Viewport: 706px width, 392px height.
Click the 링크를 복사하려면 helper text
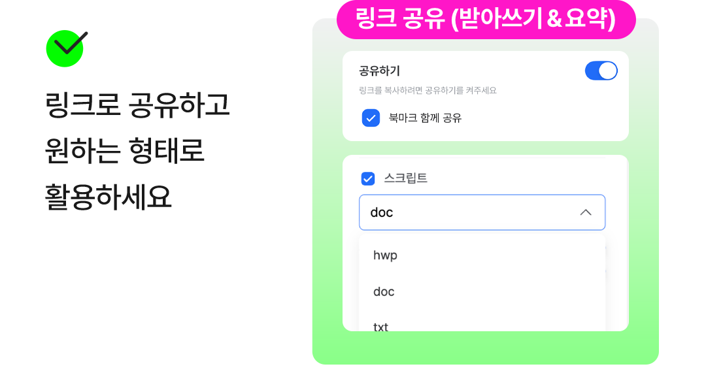point(428,91)
